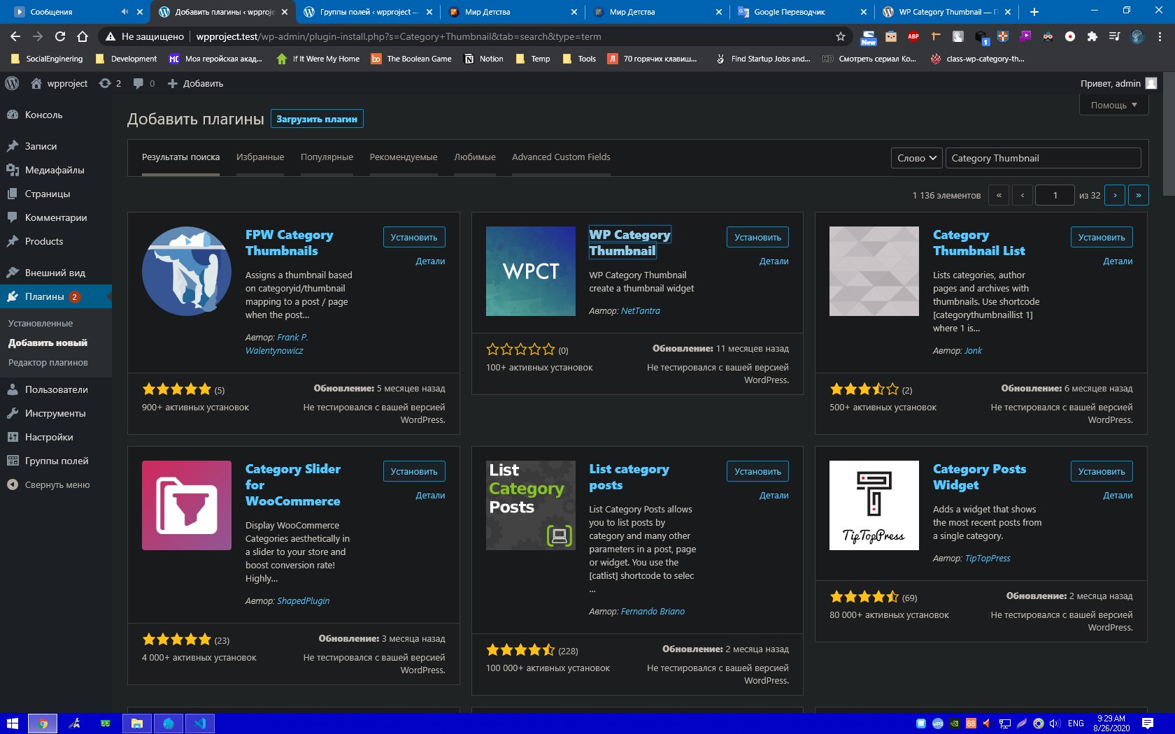Open Комментарии in the sidebar
This screenshot has height=734, width=1175.
pos(56,217)
